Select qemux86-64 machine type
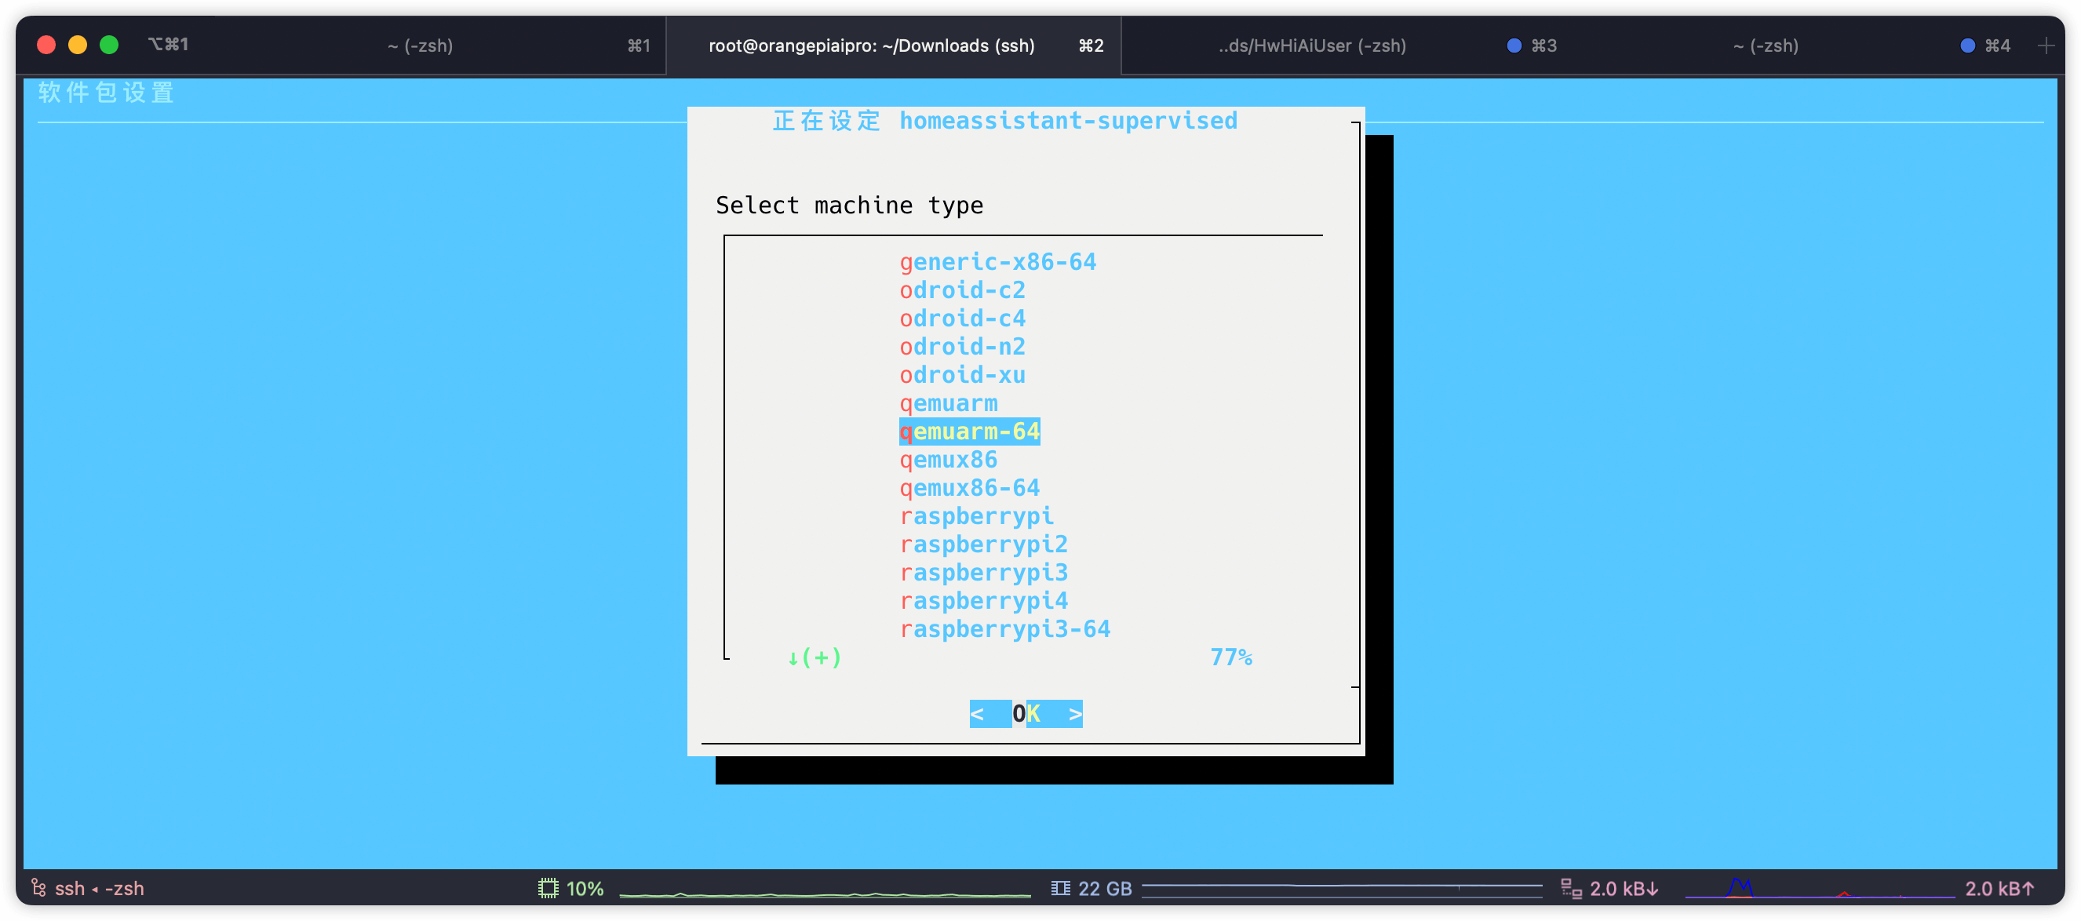Image resolution: width=2081 pixels, height=921 pixels. pyautogui.click(x=968, y=488)
